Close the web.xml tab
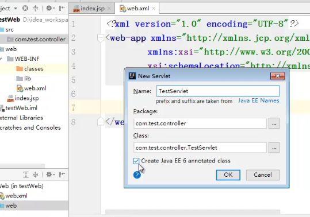This screenshot has width=310, height=217. (x=154, y=9)
